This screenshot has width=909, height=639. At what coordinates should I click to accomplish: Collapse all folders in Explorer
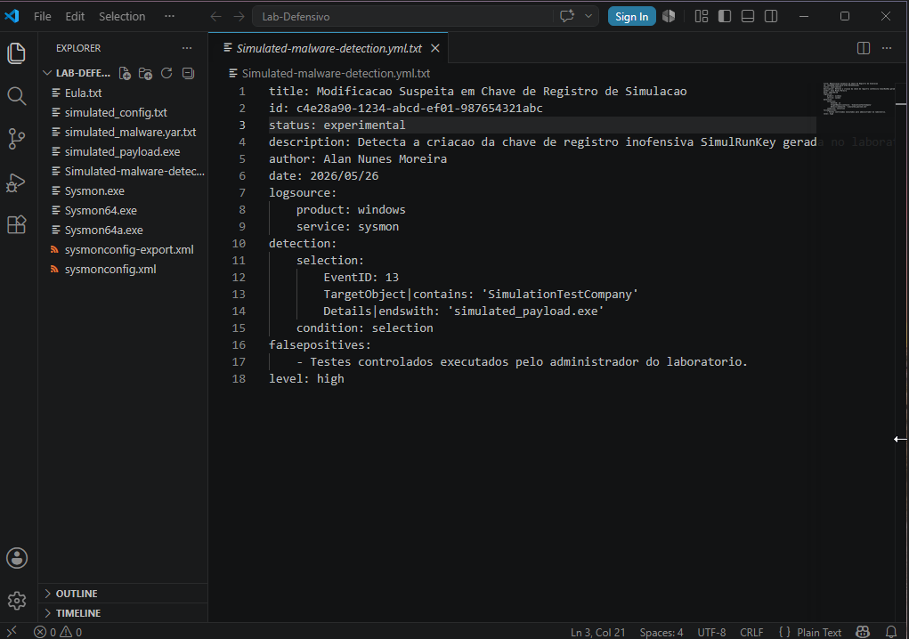point(188,74)
